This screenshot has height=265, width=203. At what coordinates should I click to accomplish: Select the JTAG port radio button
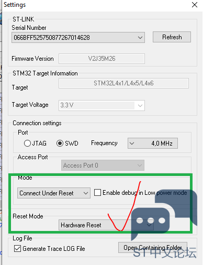point(27,143)
